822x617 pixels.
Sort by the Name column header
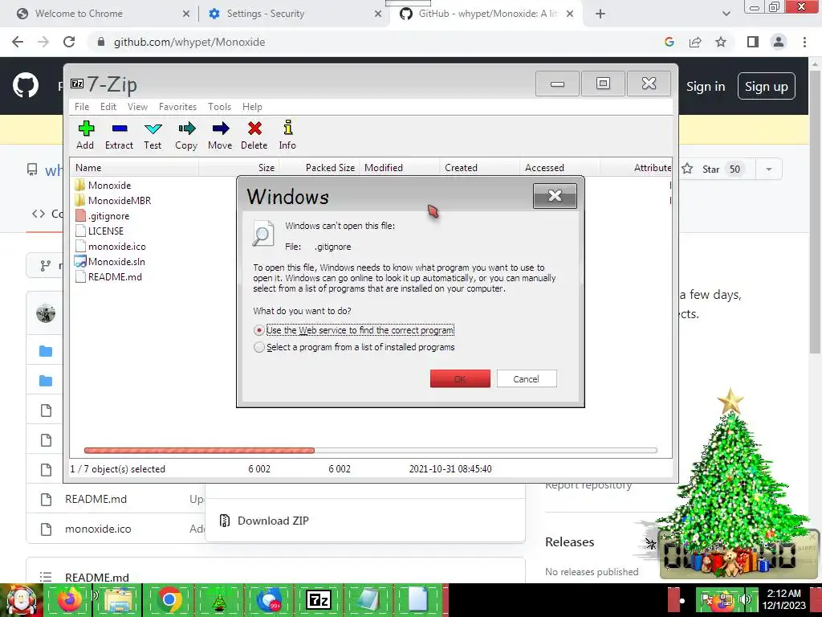[134, 168]
